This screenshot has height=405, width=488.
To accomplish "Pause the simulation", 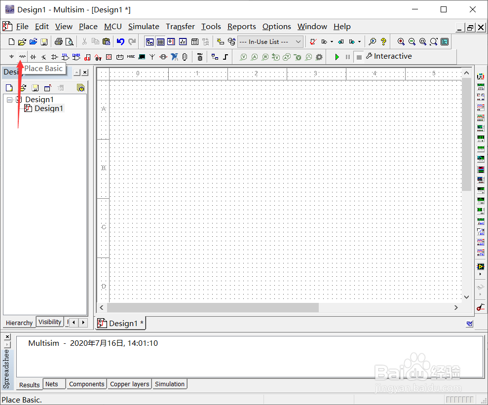I will coord(348,57).
